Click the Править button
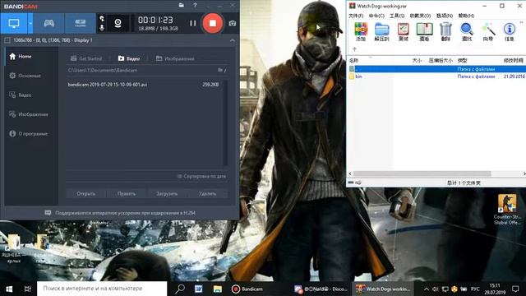The image size is (526, 296). pyautogui.click(x=127, y=194)
